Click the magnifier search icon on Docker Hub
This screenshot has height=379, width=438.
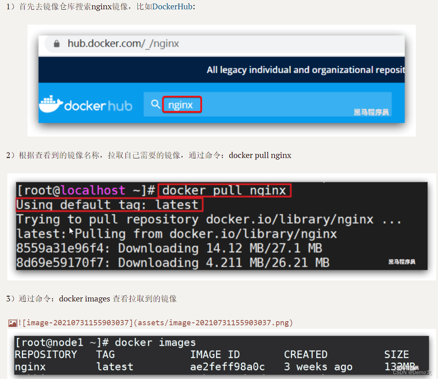(x=156, y=104)
